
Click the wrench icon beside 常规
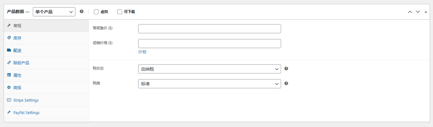point(9,26)
